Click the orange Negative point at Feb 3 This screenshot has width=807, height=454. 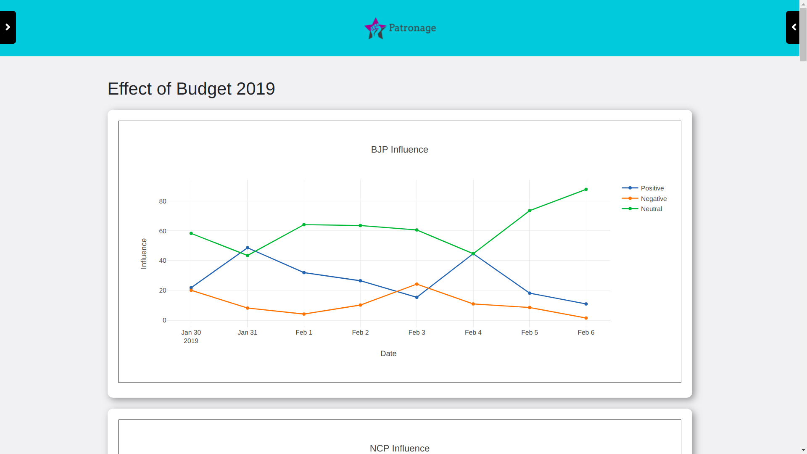(x=417, y=284)
